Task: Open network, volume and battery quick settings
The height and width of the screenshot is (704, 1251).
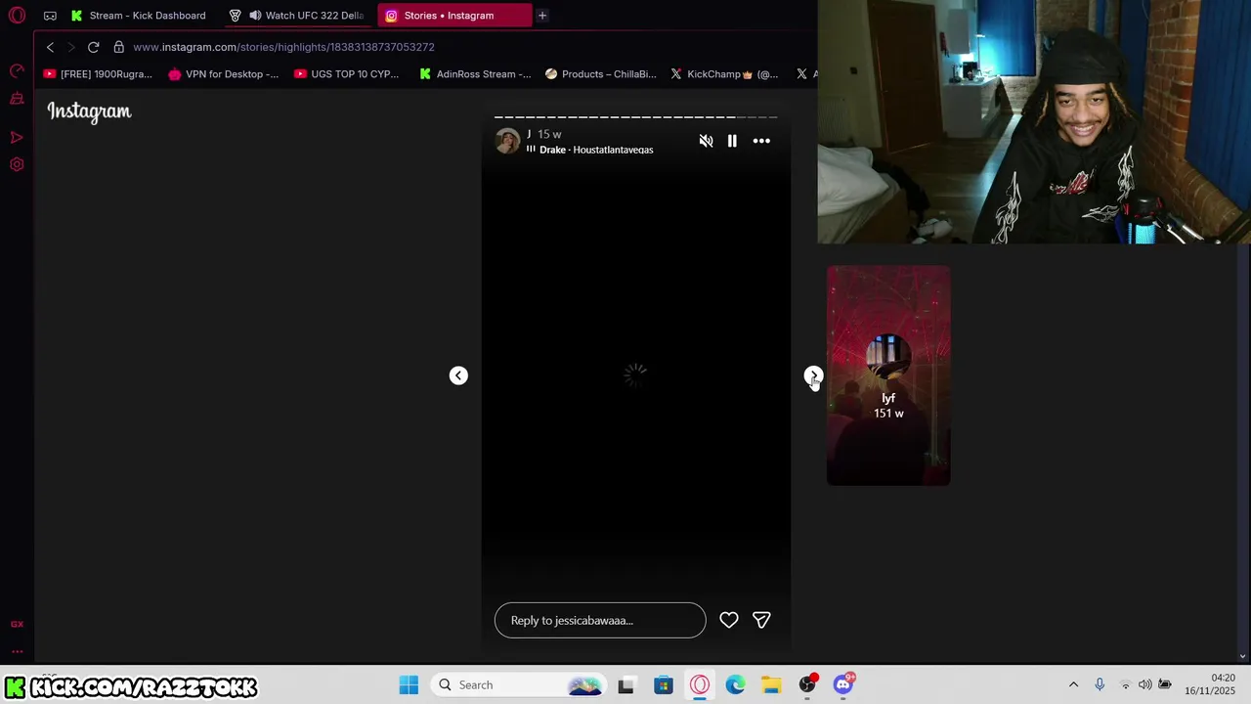Action: click(1144, 684)
